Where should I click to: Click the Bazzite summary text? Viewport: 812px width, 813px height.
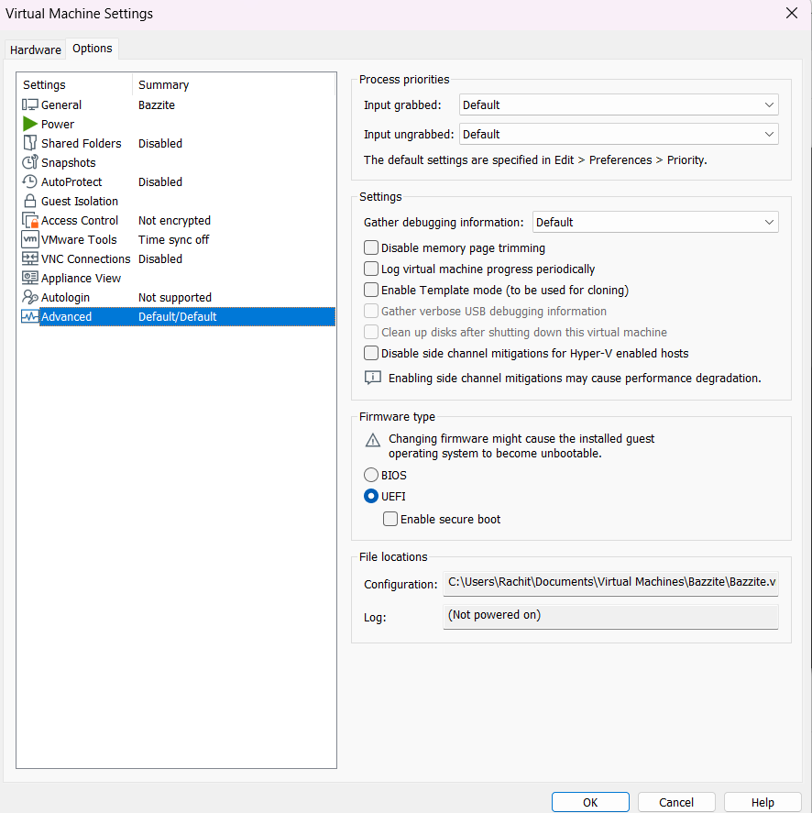(157, 104)
